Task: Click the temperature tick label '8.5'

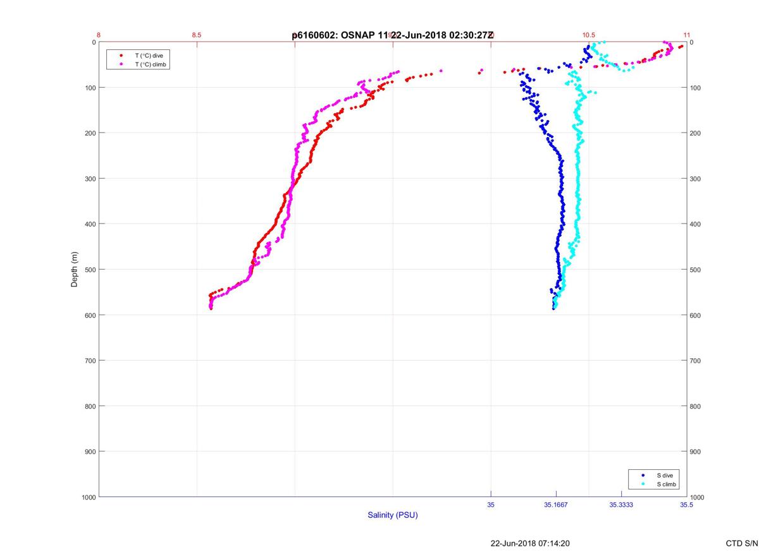Action: pos(197,35)
